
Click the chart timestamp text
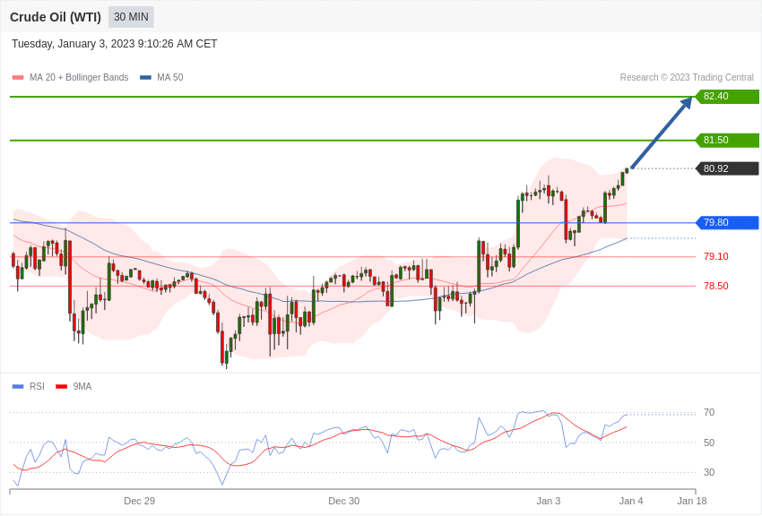point(114,44)
